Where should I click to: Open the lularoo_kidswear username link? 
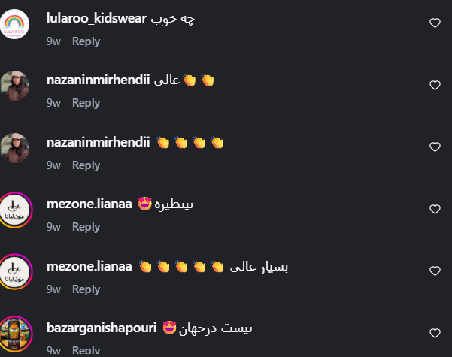(x=96, y=19)
